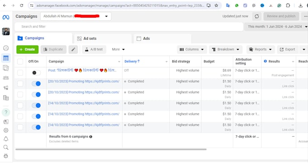Tick the checkbox for the Post campaign row
Viewport: 308px width, 163px height.
click(x=20, y=72)
